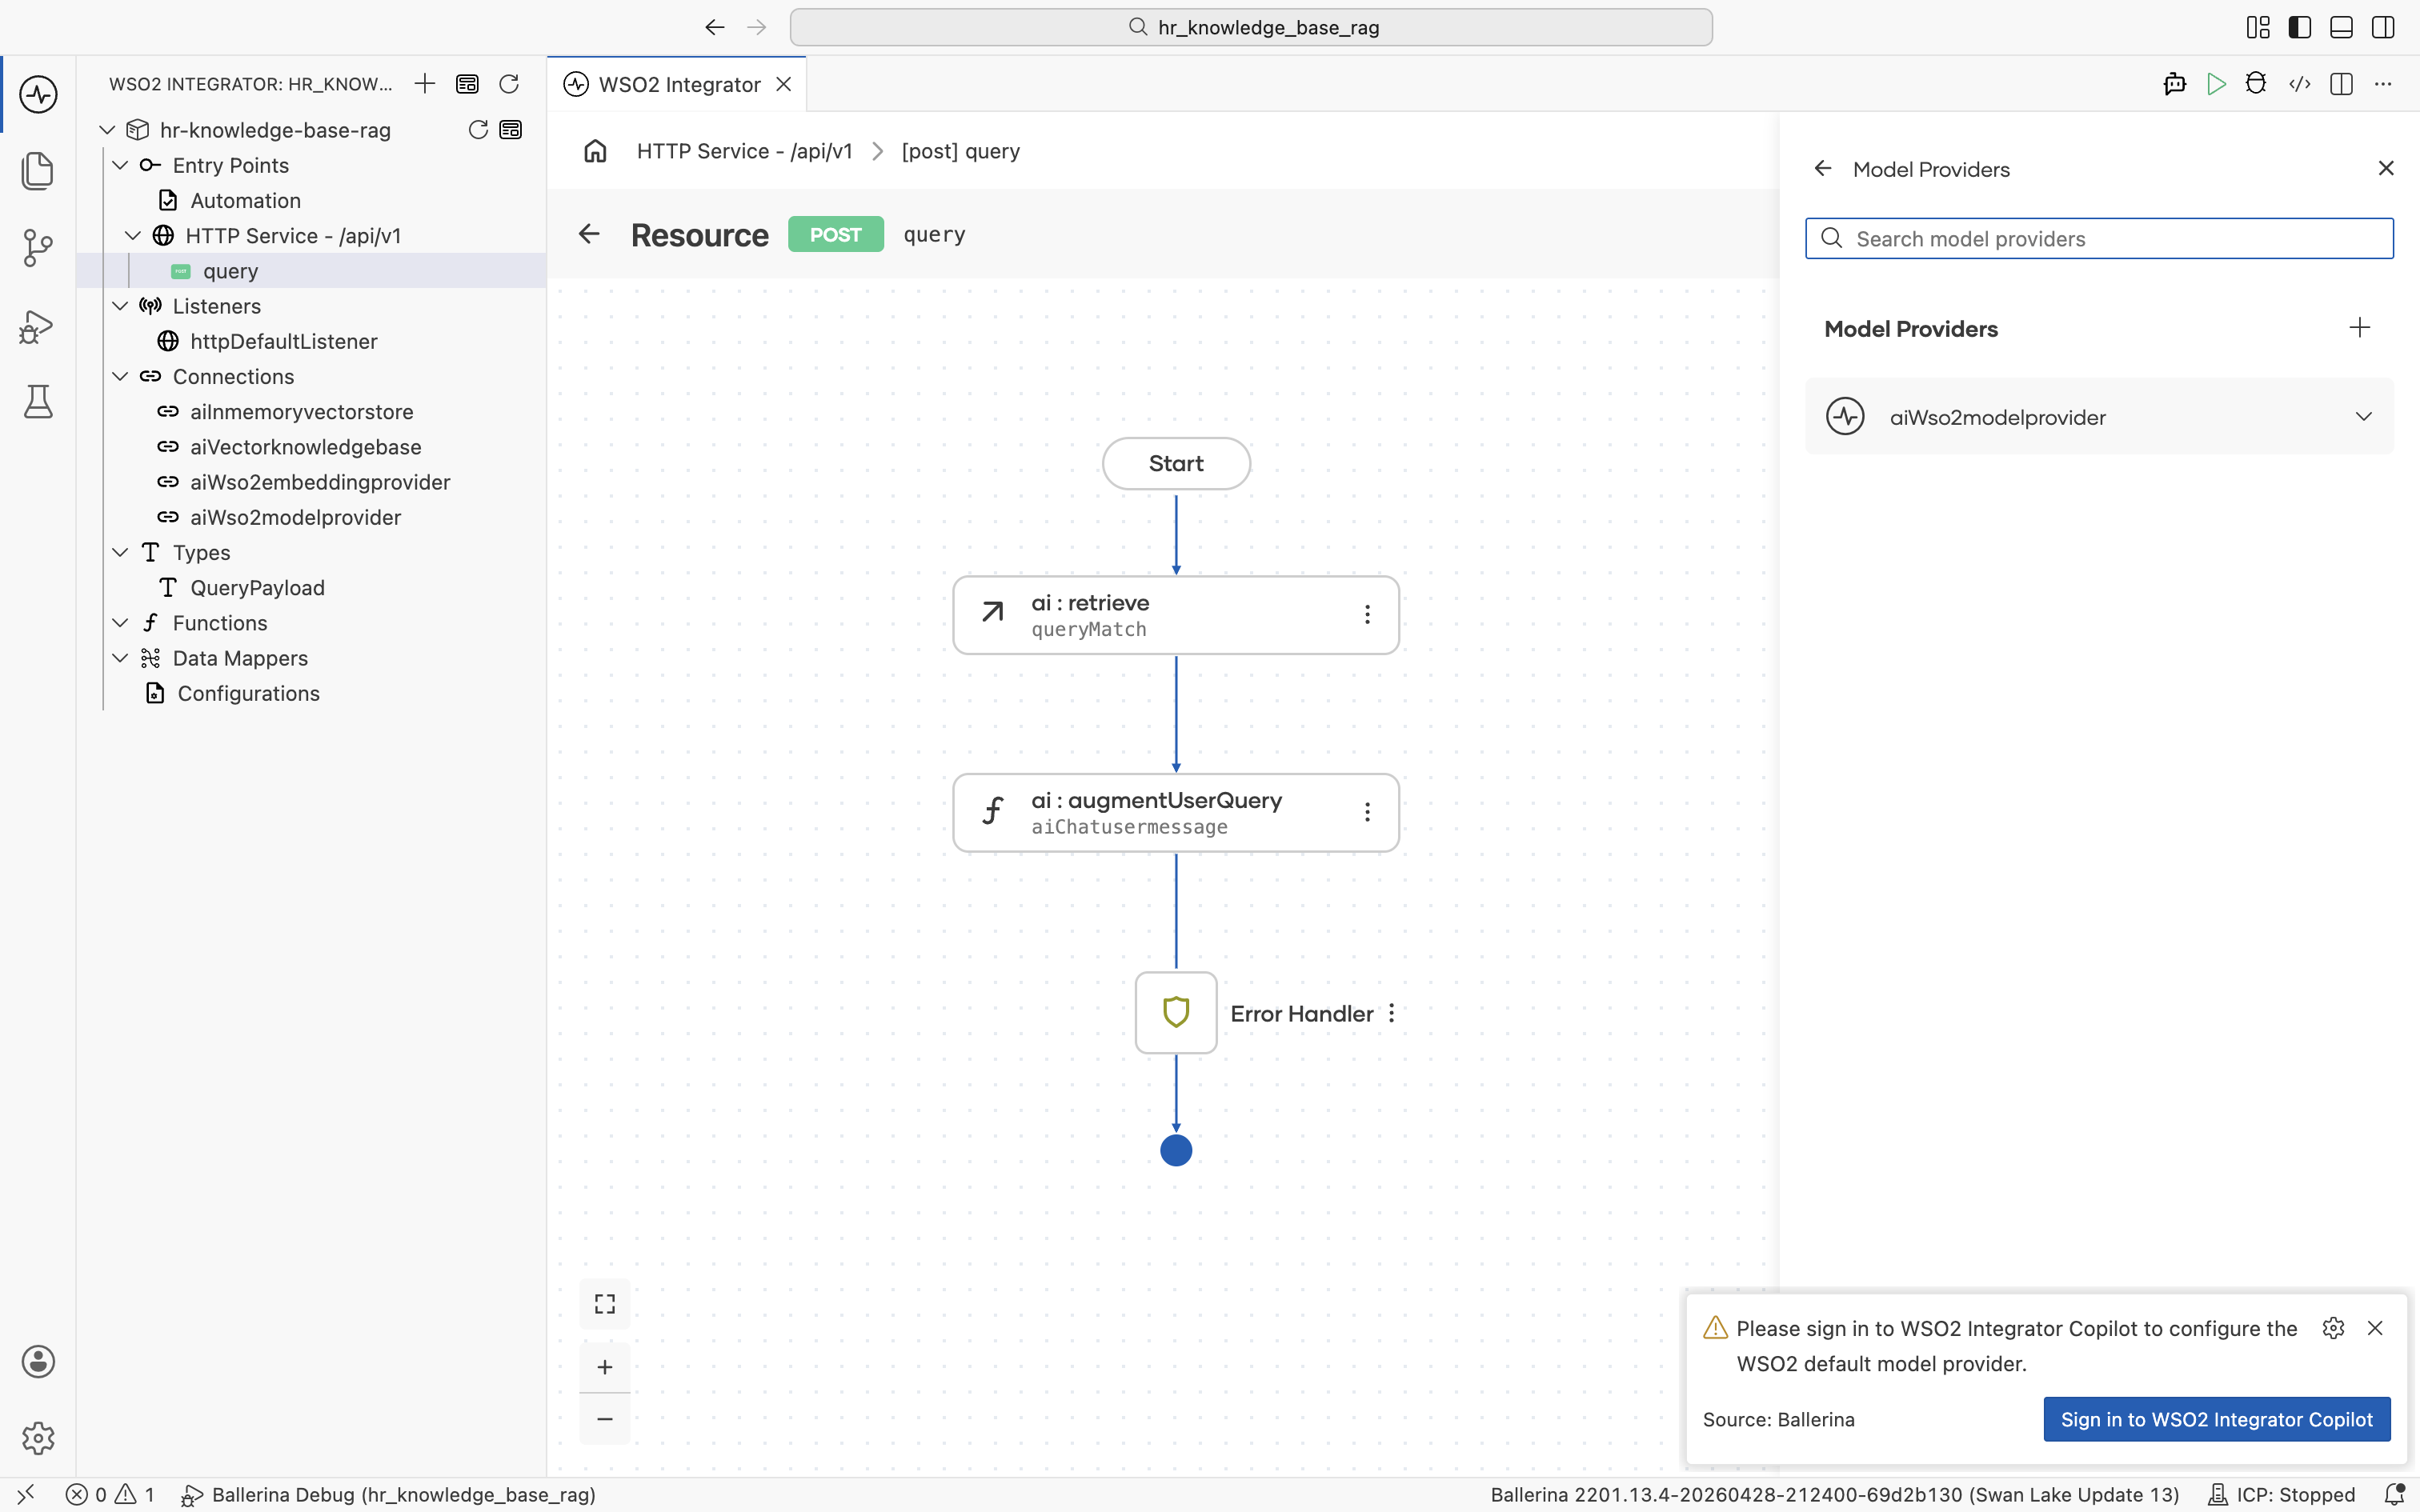The width and height of the screenshot is (2420, 1512).
Task: Open the Testing flask view
Action: coord(38,401)
